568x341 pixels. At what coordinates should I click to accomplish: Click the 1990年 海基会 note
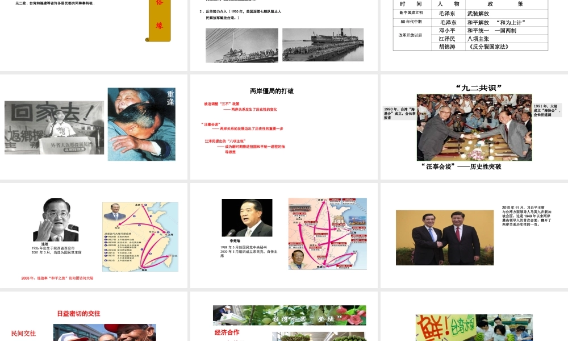[x=399, y=114]
